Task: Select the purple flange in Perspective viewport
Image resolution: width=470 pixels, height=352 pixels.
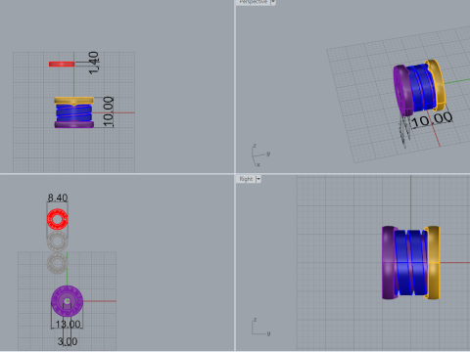Action: [403, 90]
